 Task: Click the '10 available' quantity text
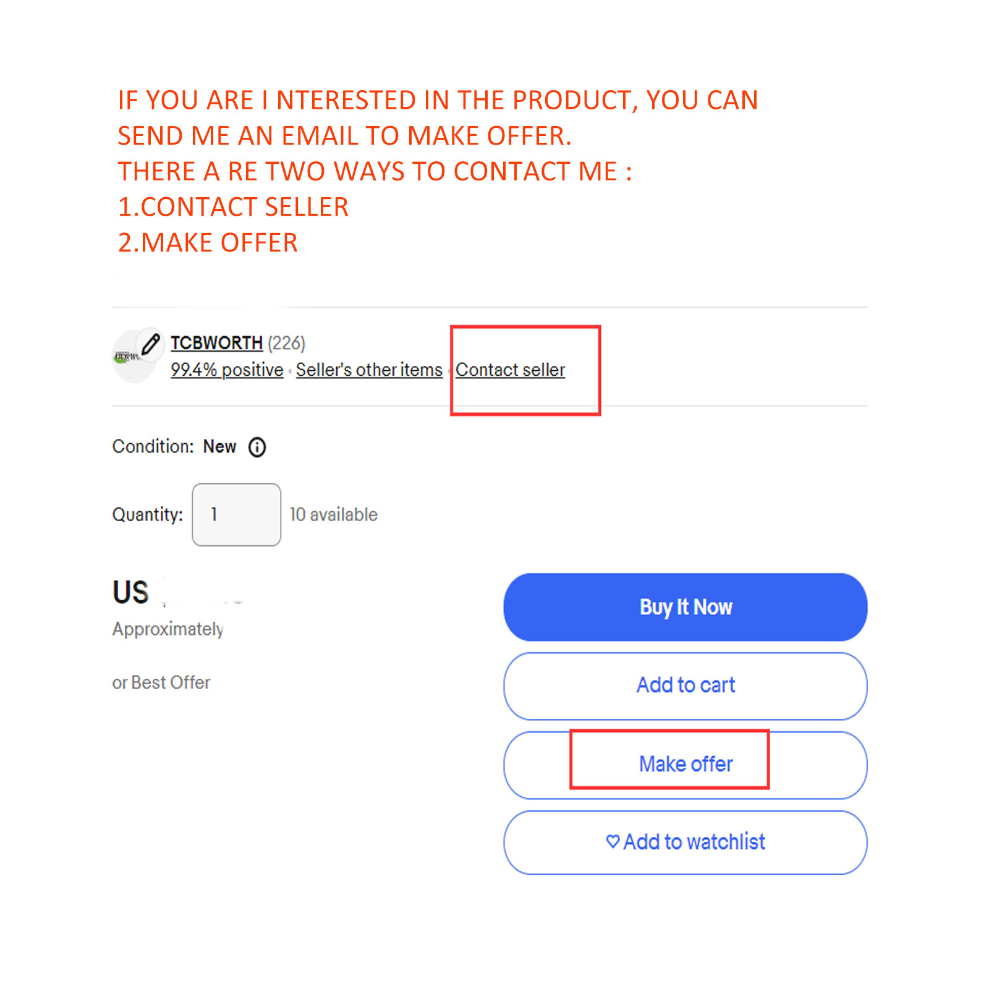coord(334,514)
